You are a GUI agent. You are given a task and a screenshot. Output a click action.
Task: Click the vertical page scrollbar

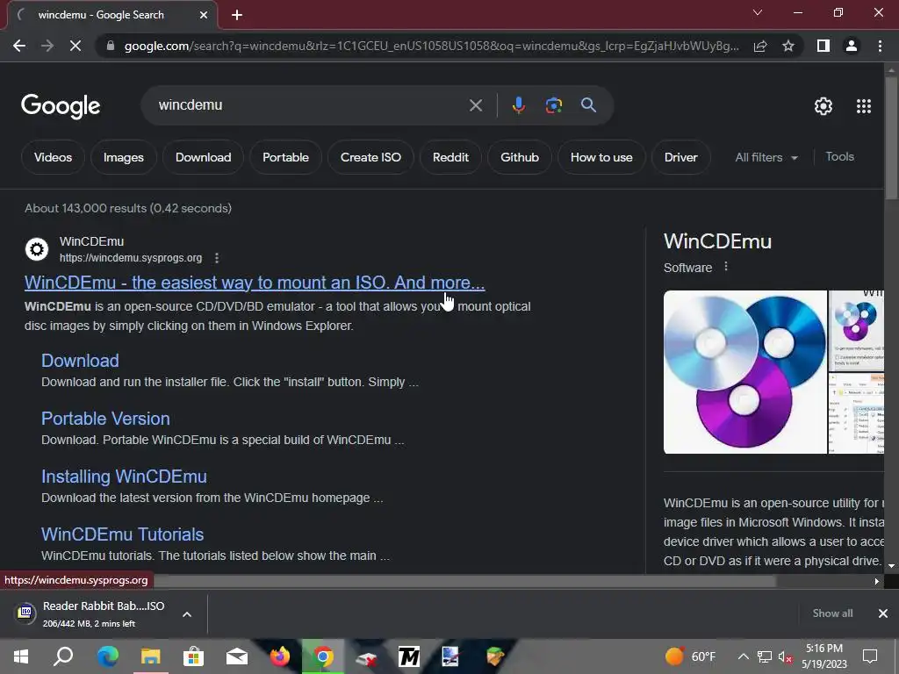click(x=891, y=138)
